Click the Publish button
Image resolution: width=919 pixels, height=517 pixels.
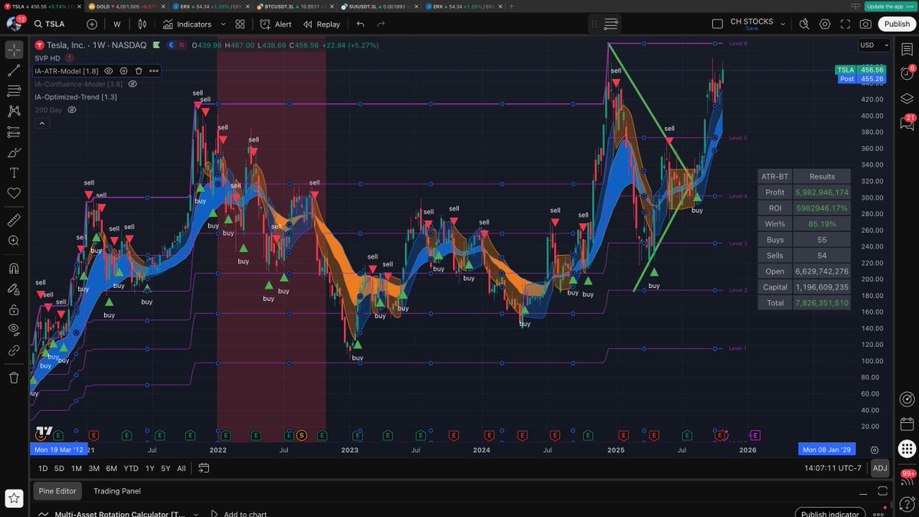click(x=897, y=24)
